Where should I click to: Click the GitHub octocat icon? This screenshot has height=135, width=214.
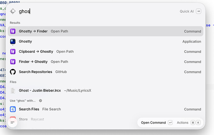(x=13, y=72)
